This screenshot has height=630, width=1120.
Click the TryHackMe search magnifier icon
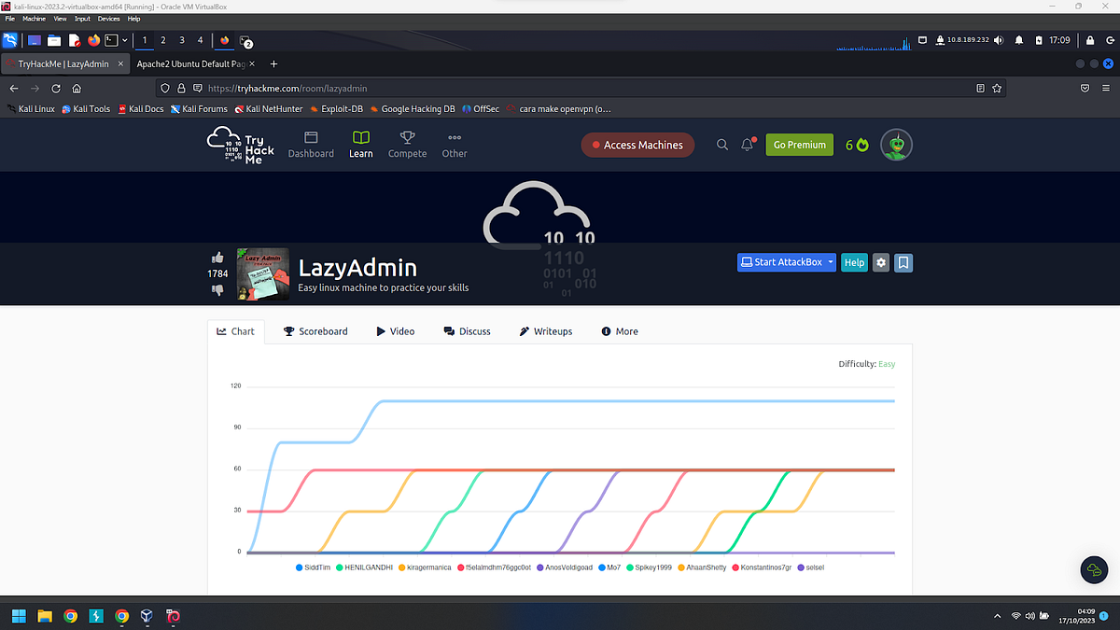(721, 145)
